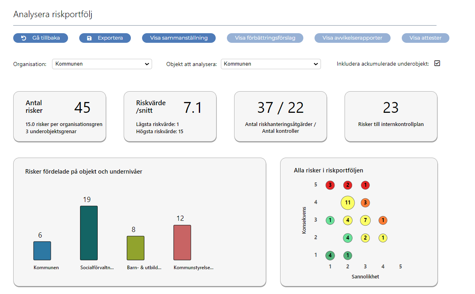Click the Risker till internkontrollplan card
This screenshot has width=475, height=294.
391,116
